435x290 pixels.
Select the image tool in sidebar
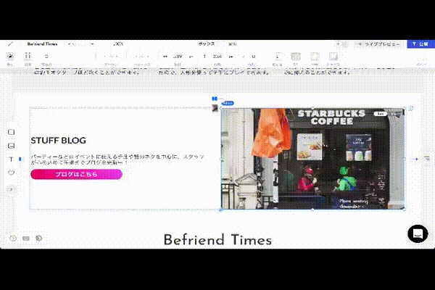pyautogui.click(x=11, y=146)
